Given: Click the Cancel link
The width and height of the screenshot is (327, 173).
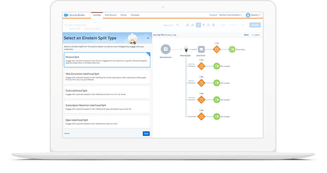Looking at the screenshot, I should click(x=67, y=133).
